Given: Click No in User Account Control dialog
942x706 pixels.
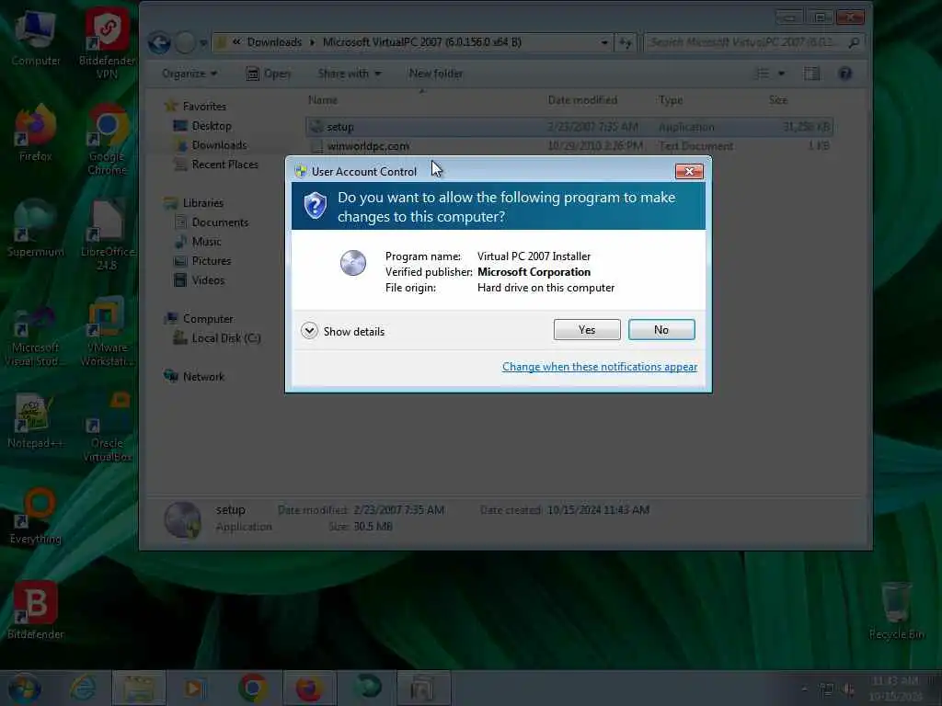Looking at the screenshot, I should click(x=661, y=330).
